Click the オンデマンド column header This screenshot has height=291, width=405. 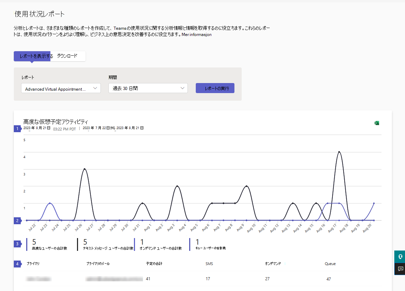click(x=273, y=264)
